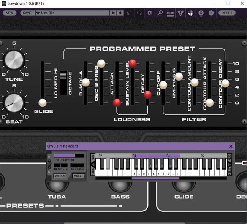
Task: Click the OCT- button on keyboard
Action: coord(93,158)
